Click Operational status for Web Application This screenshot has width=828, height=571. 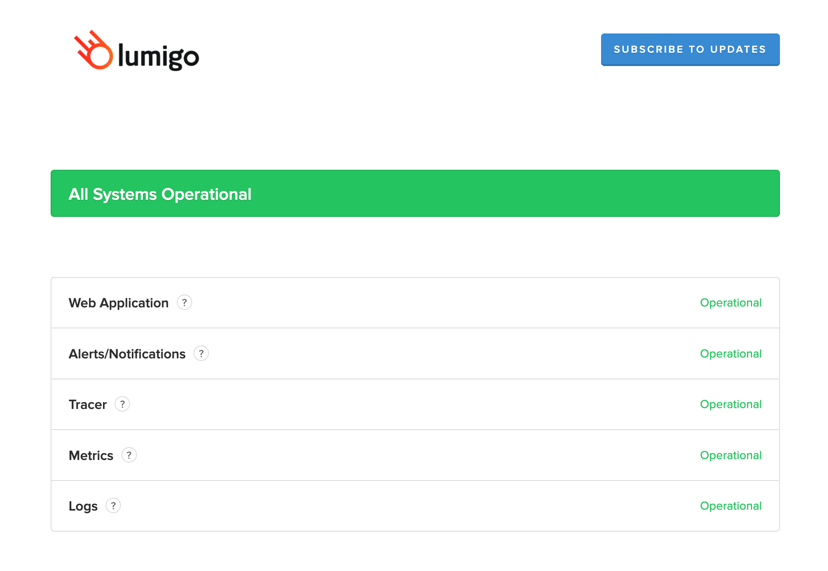(730, 303)
